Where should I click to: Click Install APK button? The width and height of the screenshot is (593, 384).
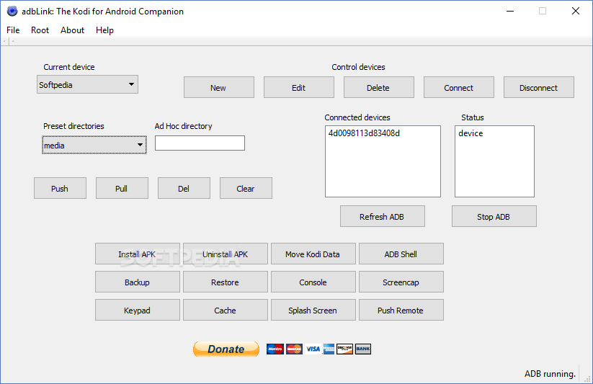click(x=137, y=254)
